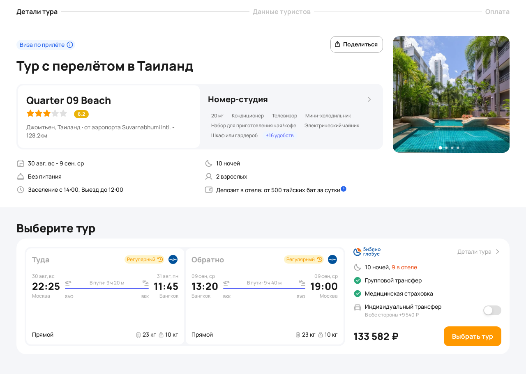Click the 11:45 arrival time in Бангкок
526x374 pixels.
166,287
